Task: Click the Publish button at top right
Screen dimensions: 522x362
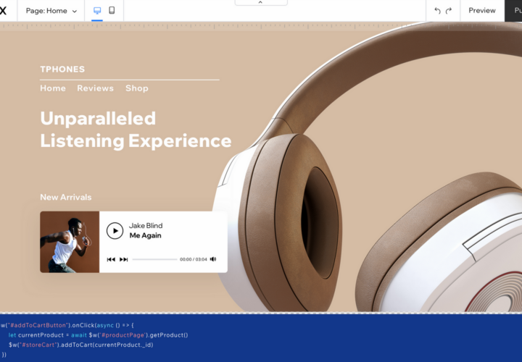Action: [x=513, y=11]
